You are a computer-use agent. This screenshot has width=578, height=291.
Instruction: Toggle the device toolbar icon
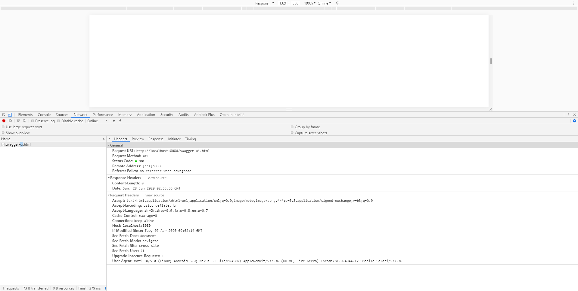coord(10,115)
